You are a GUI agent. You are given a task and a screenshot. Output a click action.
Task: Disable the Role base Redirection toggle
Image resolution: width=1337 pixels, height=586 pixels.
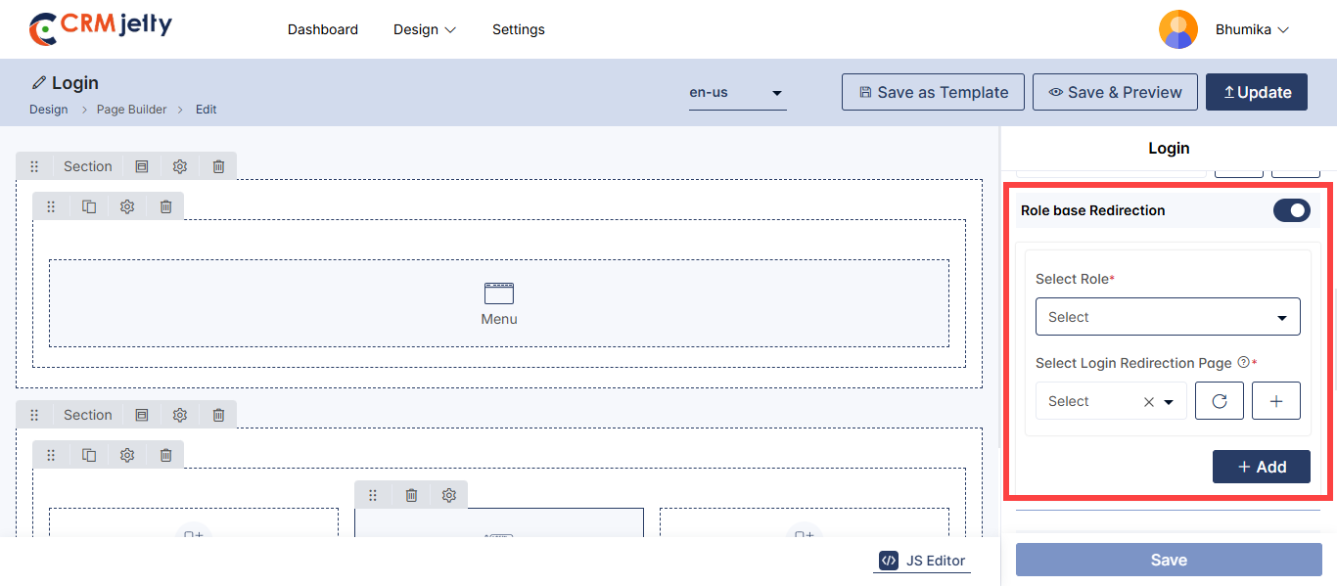tap(1291, 210)
